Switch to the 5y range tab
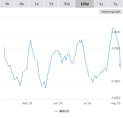Viewport: 123px width, 118px height. click(x=115, y=4)
